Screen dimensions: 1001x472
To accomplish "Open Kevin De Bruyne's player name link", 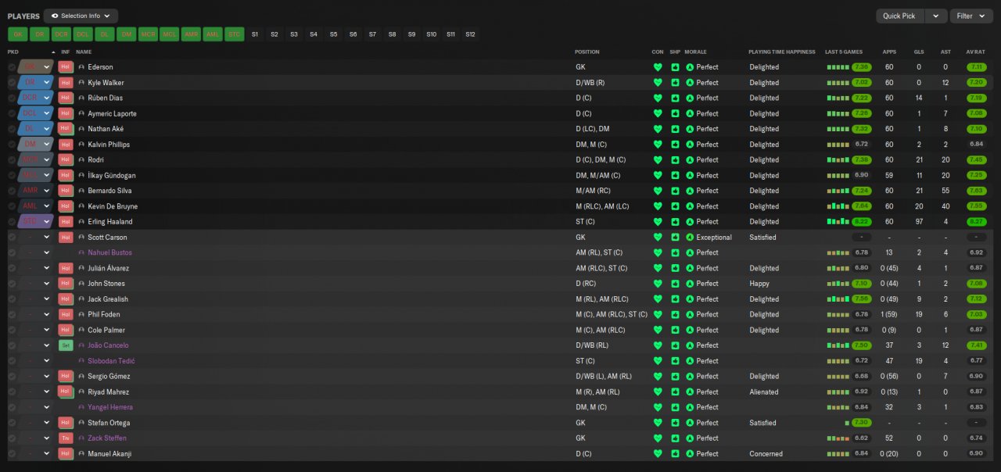I will coord(113,206).
